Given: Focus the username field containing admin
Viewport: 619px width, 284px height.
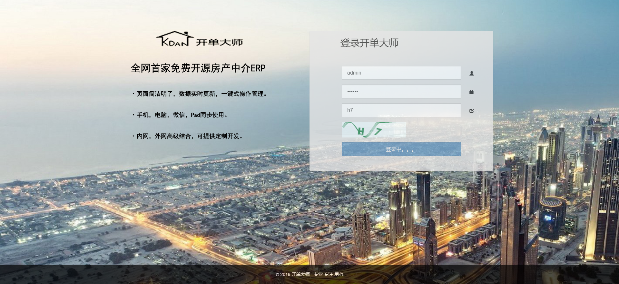Looking at the screenshot, I should pyautogui.click(x=401, y=73).
